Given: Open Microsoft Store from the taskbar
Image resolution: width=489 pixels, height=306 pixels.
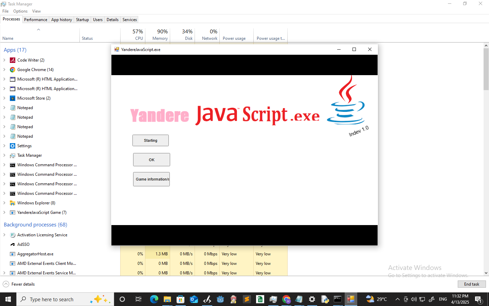Looking at the screenshot, I should coord(180,299).
